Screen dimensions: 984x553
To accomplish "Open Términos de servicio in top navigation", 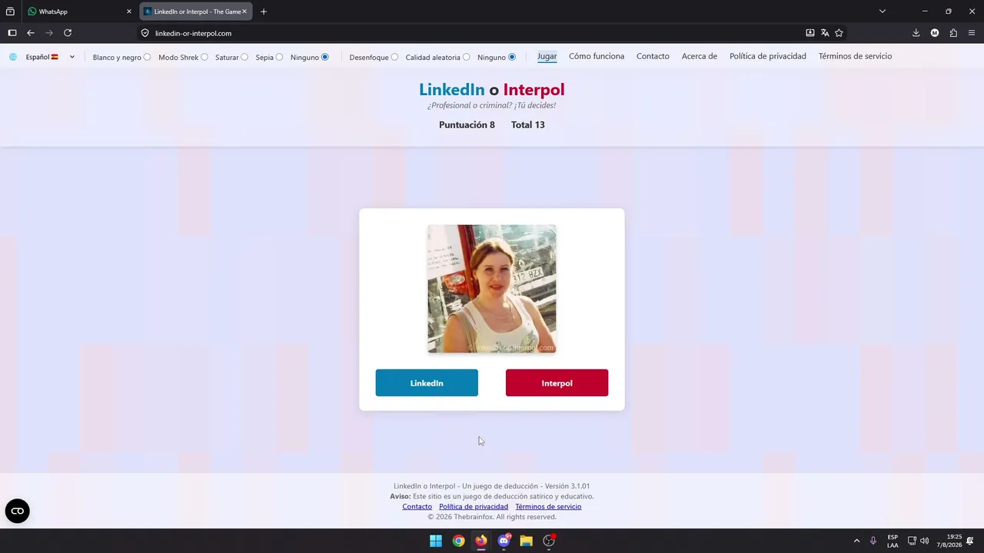I will coord(855,56).
